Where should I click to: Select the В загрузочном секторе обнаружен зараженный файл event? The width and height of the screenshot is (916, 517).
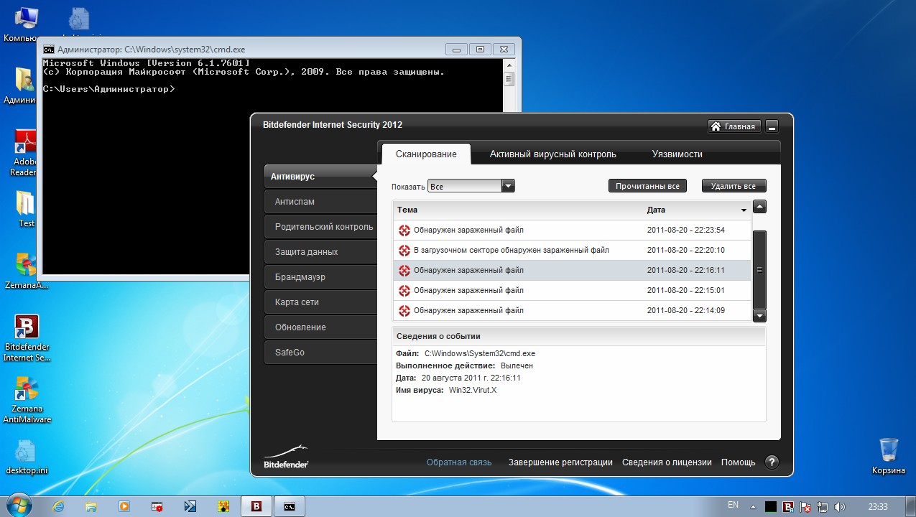(x=572, y=251)
